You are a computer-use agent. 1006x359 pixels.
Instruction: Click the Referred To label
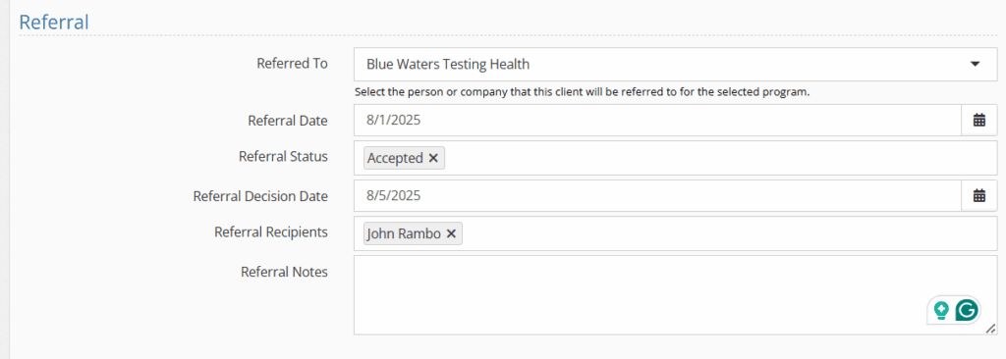tap(292, 64)
